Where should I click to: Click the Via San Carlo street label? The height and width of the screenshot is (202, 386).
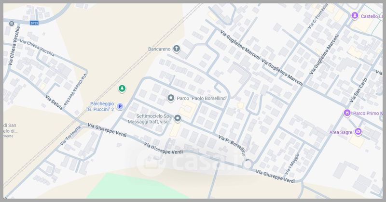point(358,90)
